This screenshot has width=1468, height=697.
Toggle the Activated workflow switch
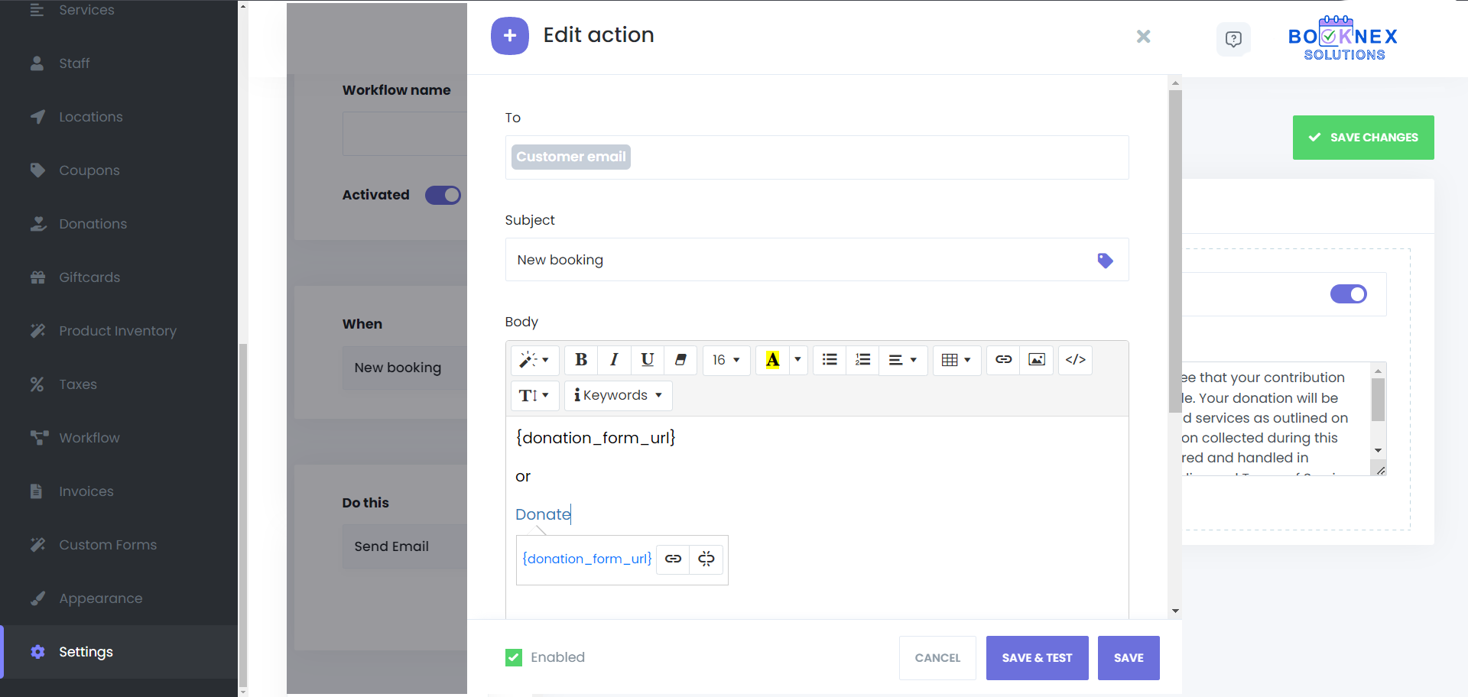443,196
